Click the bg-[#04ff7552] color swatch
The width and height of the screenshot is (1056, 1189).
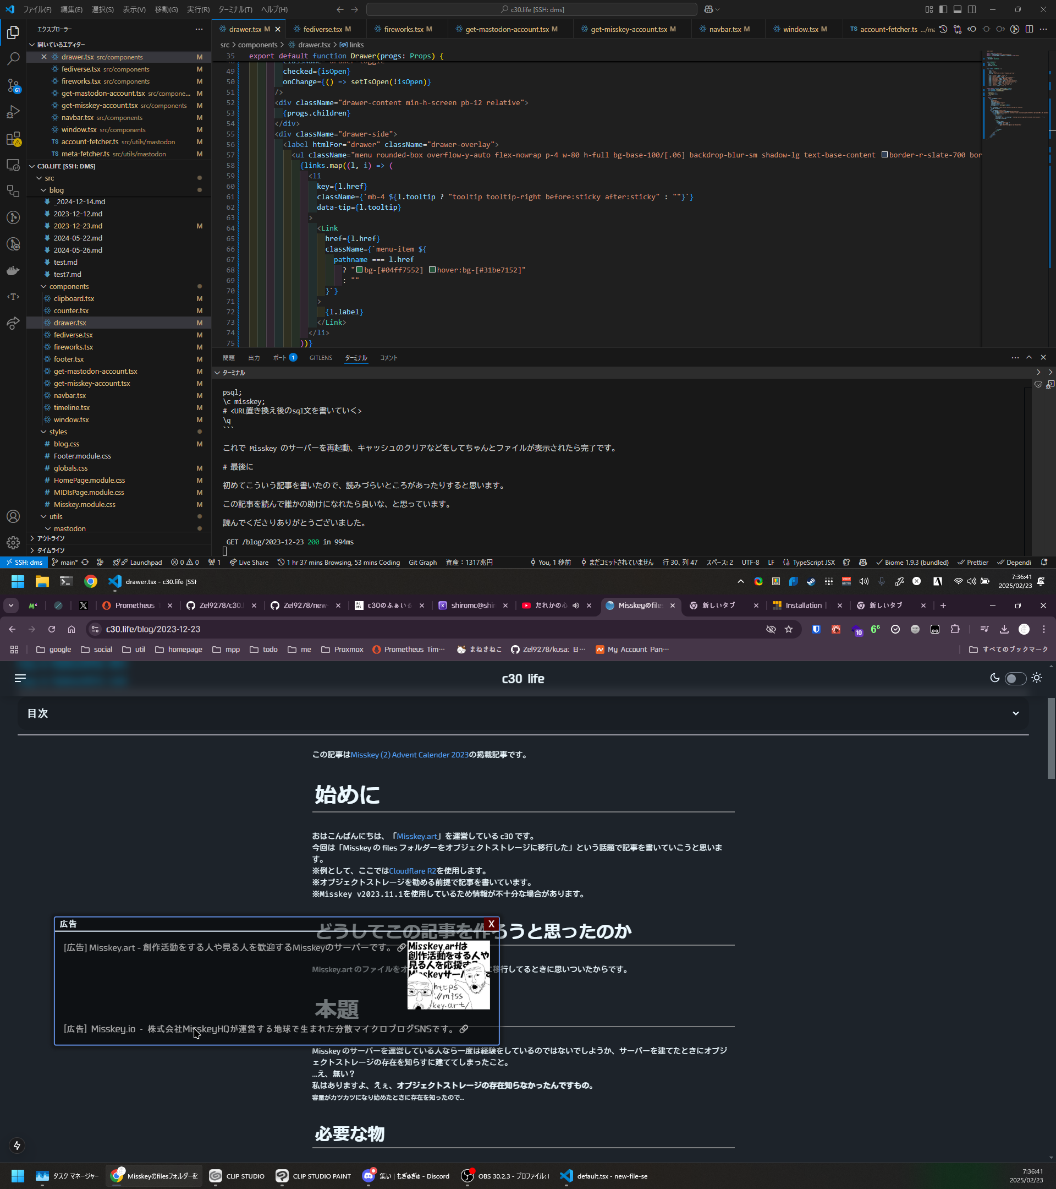click(x=359, y=270)
